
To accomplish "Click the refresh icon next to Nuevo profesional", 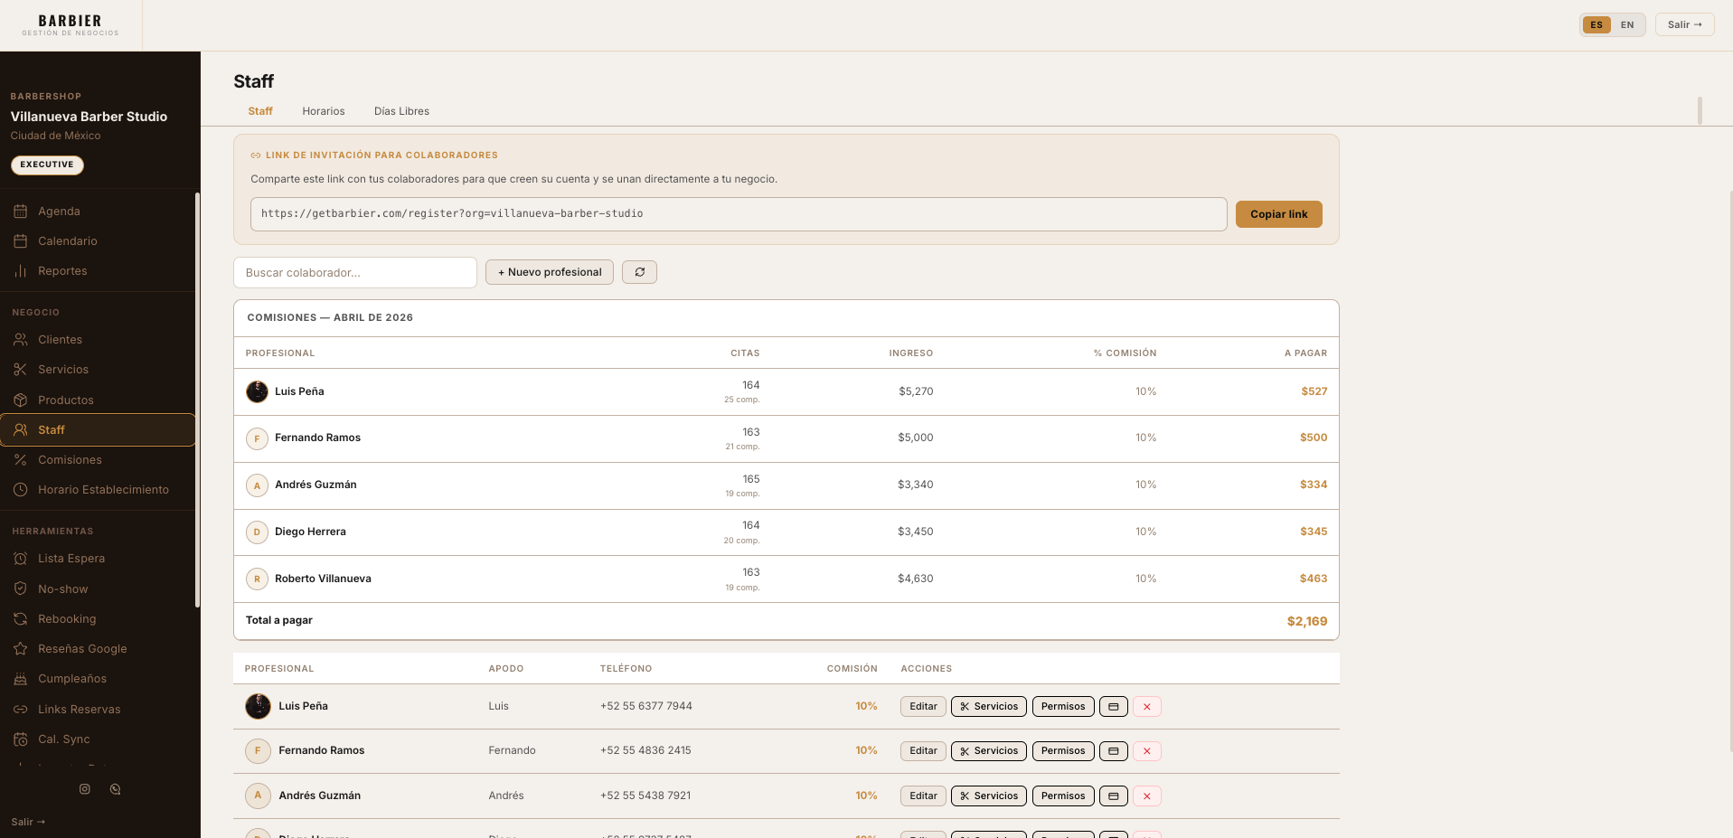I will click(639, 272).
